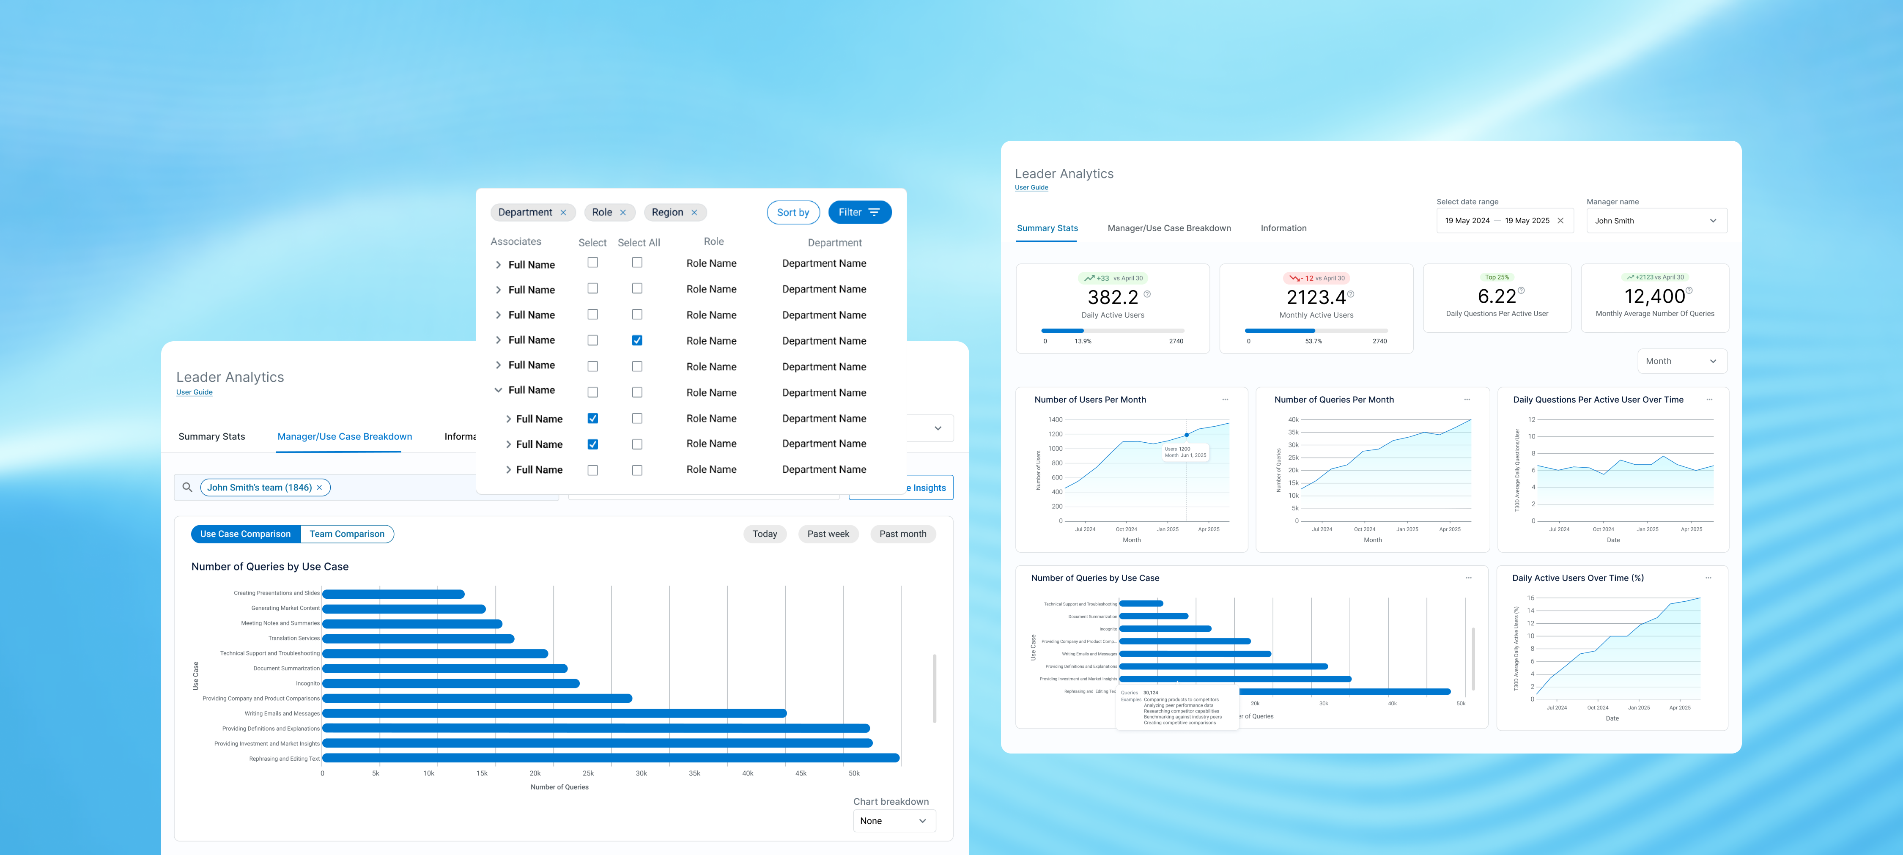Open ellipsis menu on Daily Active Users Over Time

[1709, 578]
